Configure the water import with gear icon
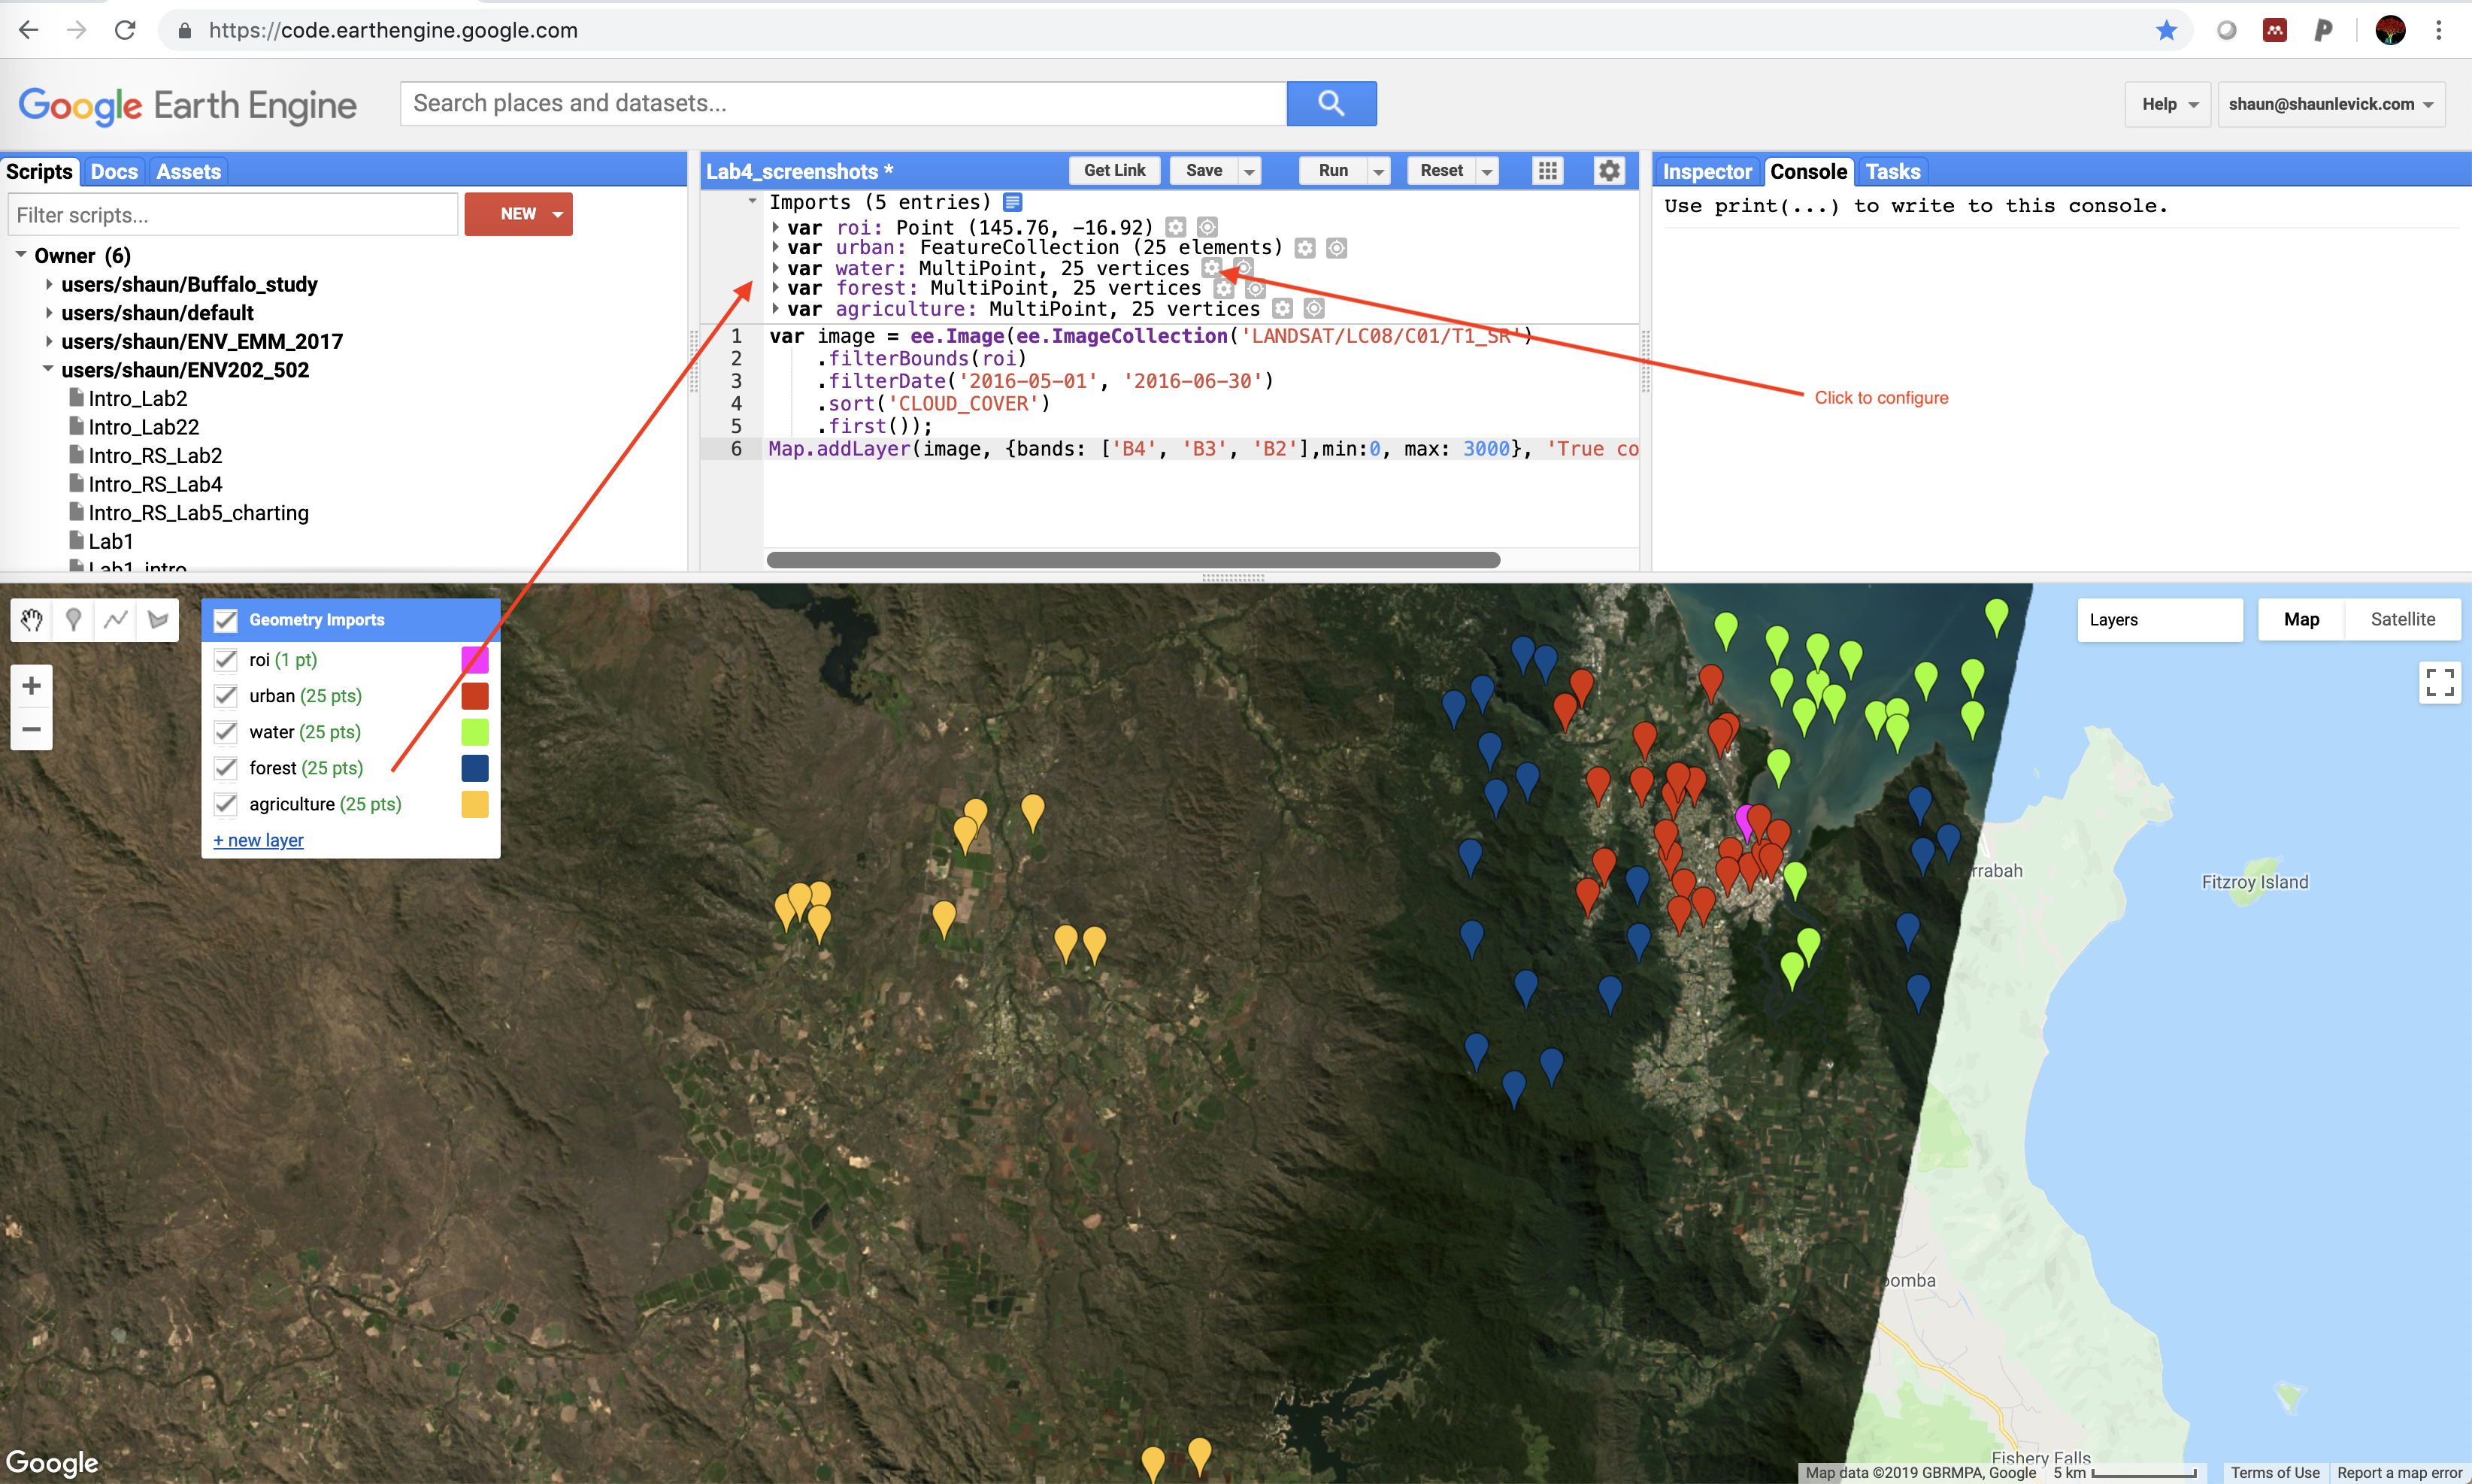 [1212, 268]
